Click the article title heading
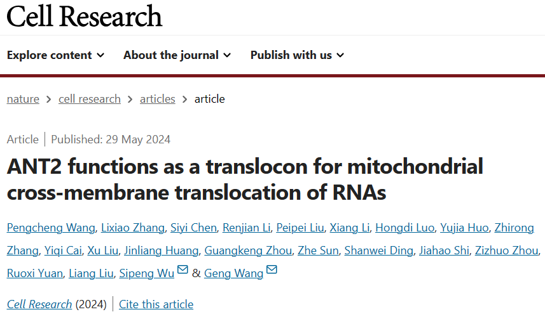This screenshot has width=545, height=312. click(245, 179)
